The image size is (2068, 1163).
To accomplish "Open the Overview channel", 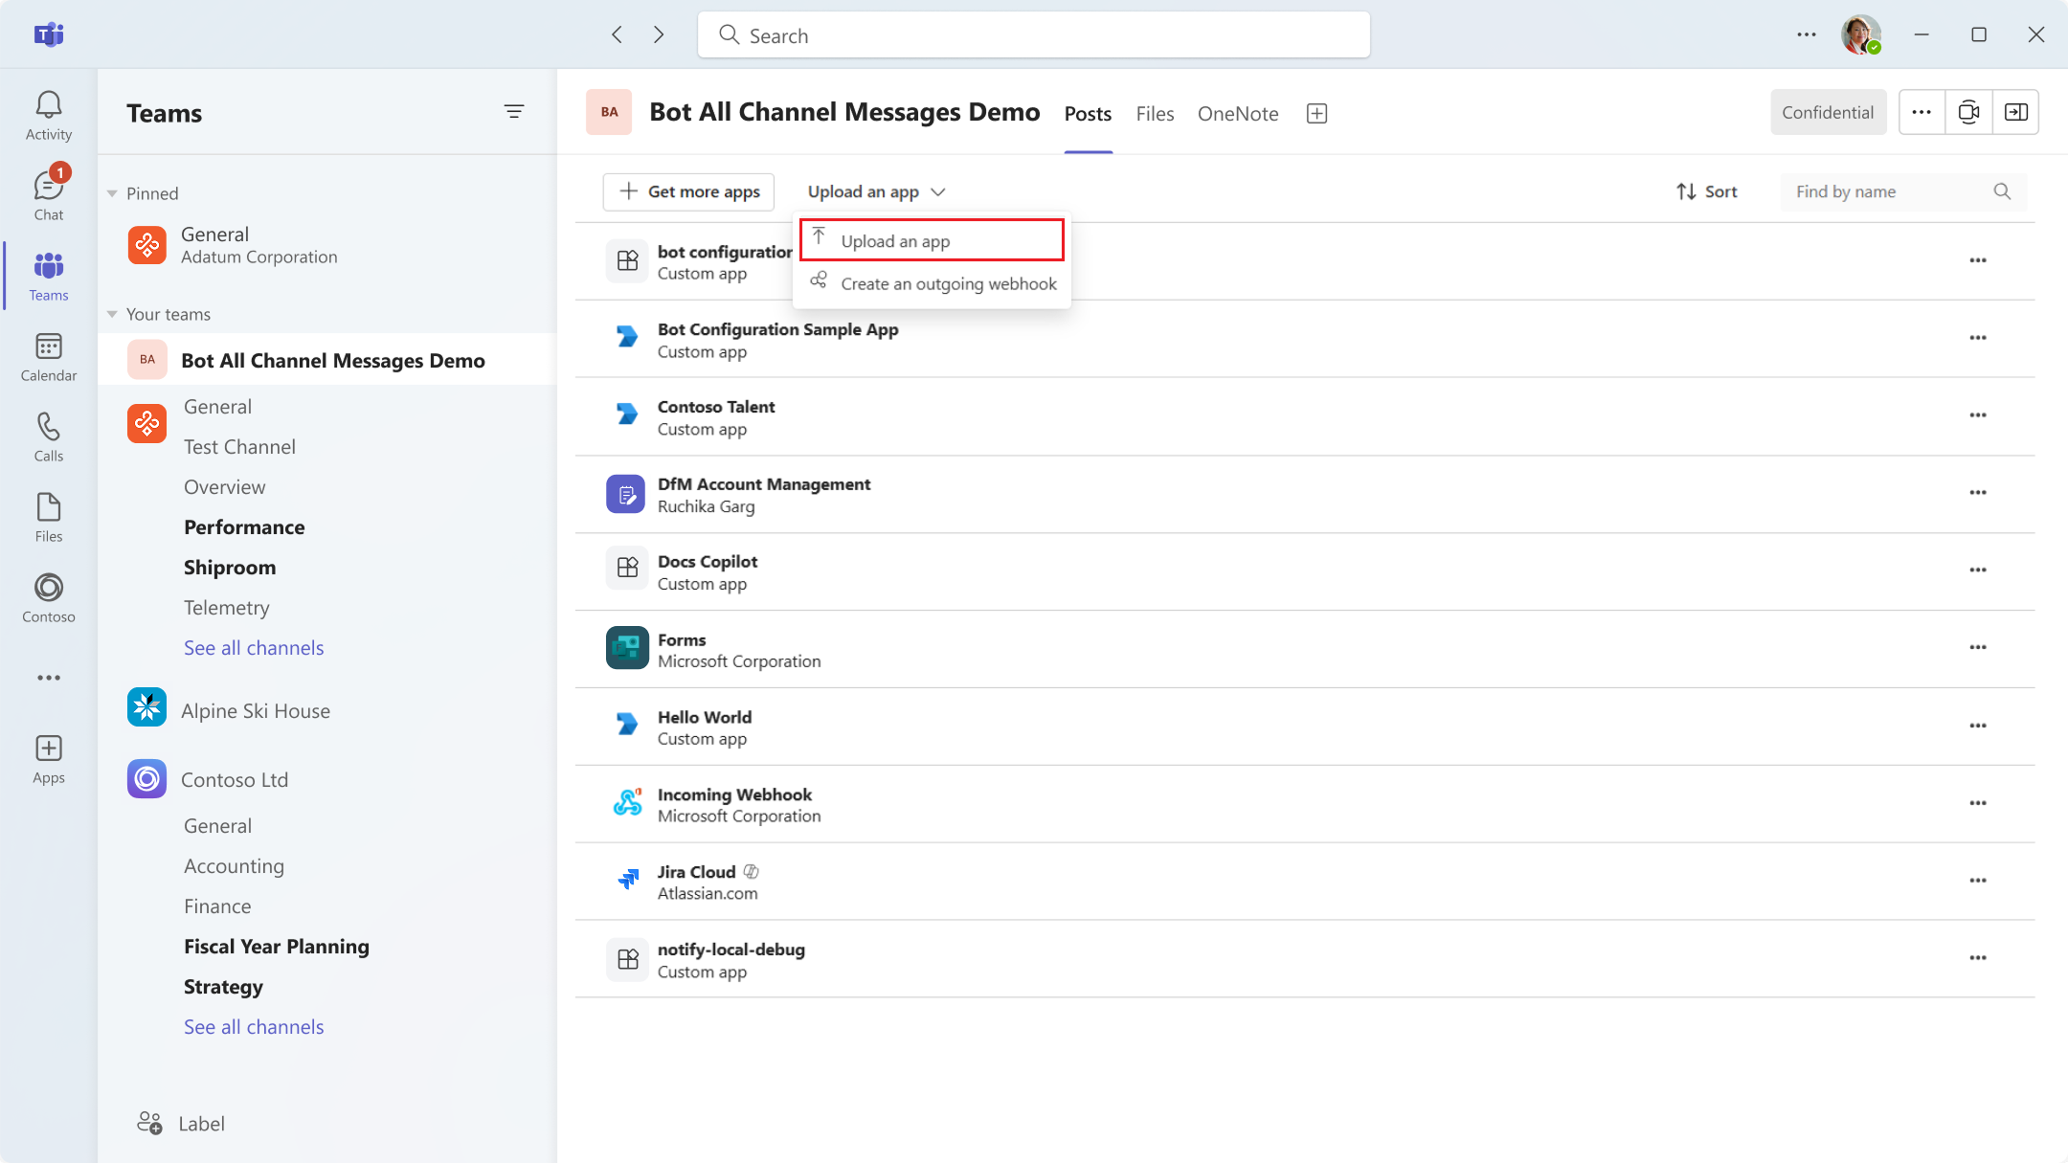I will pyautogui.click(x=225, y=487).
